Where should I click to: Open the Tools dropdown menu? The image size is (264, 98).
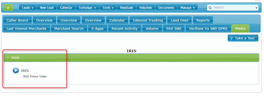click(108, 8)
